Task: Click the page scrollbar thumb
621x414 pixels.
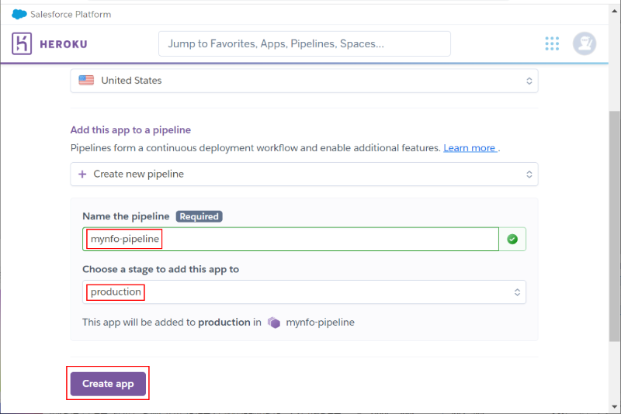Action: 614,226
